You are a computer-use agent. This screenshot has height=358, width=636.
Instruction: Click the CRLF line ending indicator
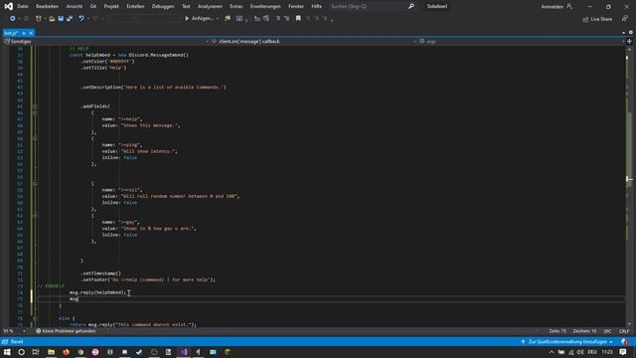(x=624, y=331)
